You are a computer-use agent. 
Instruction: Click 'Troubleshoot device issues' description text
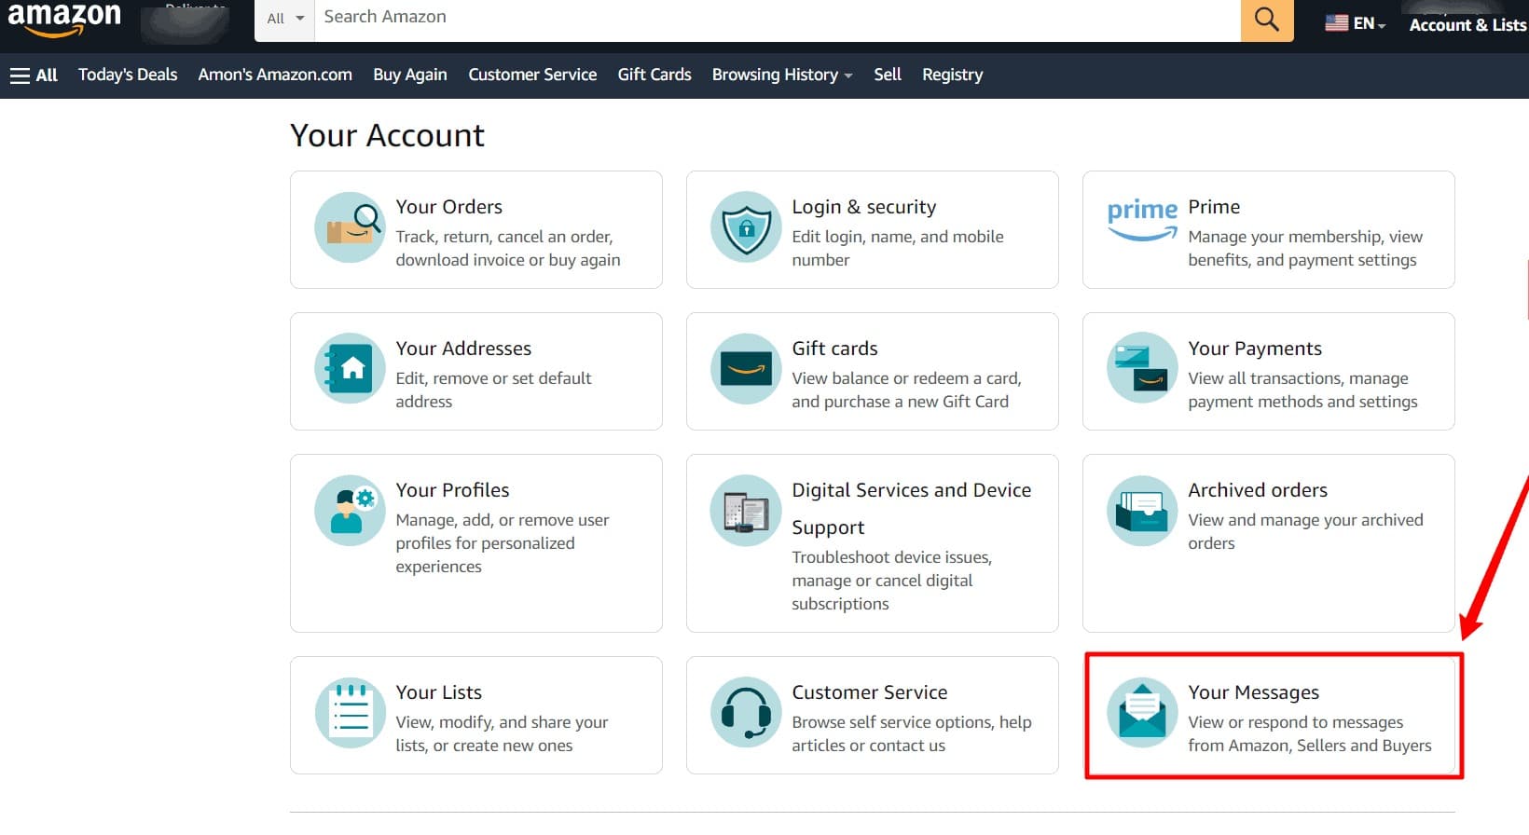tap(891, 581)
